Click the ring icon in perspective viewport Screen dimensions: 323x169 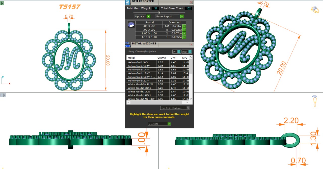point(314,10)
